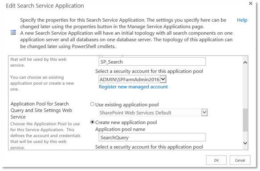Click the Edit Search Service Application title
This screenshot has width=260, height=171.
point(45,6)
